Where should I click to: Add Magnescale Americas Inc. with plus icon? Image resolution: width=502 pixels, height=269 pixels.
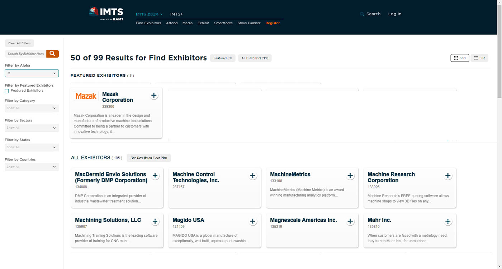[350, 221]
